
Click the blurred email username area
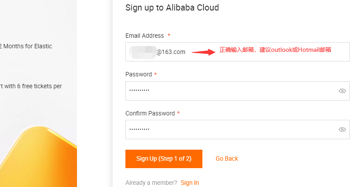[x=143, y=52]
